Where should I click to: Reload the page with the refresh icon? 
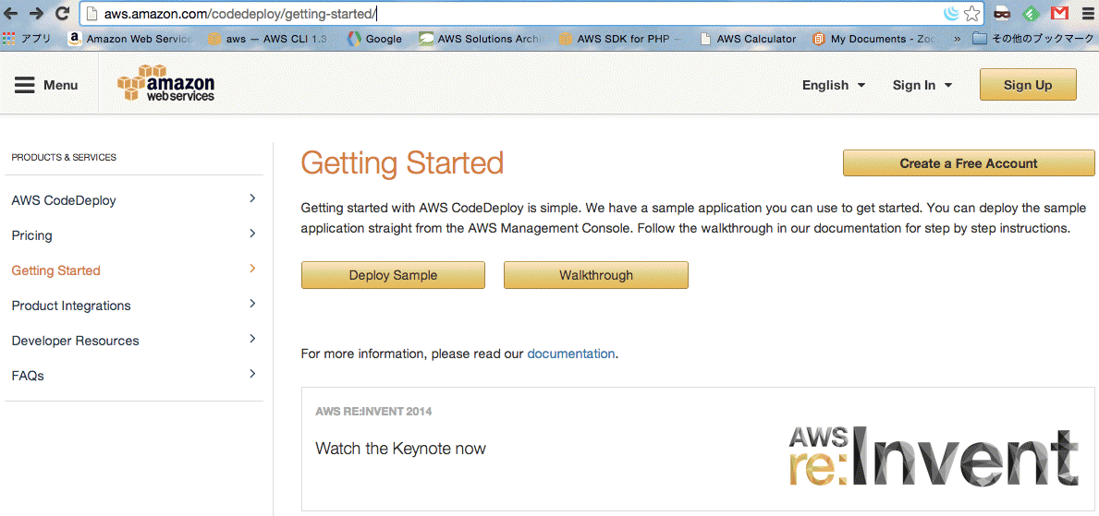[x=62, y=13]
